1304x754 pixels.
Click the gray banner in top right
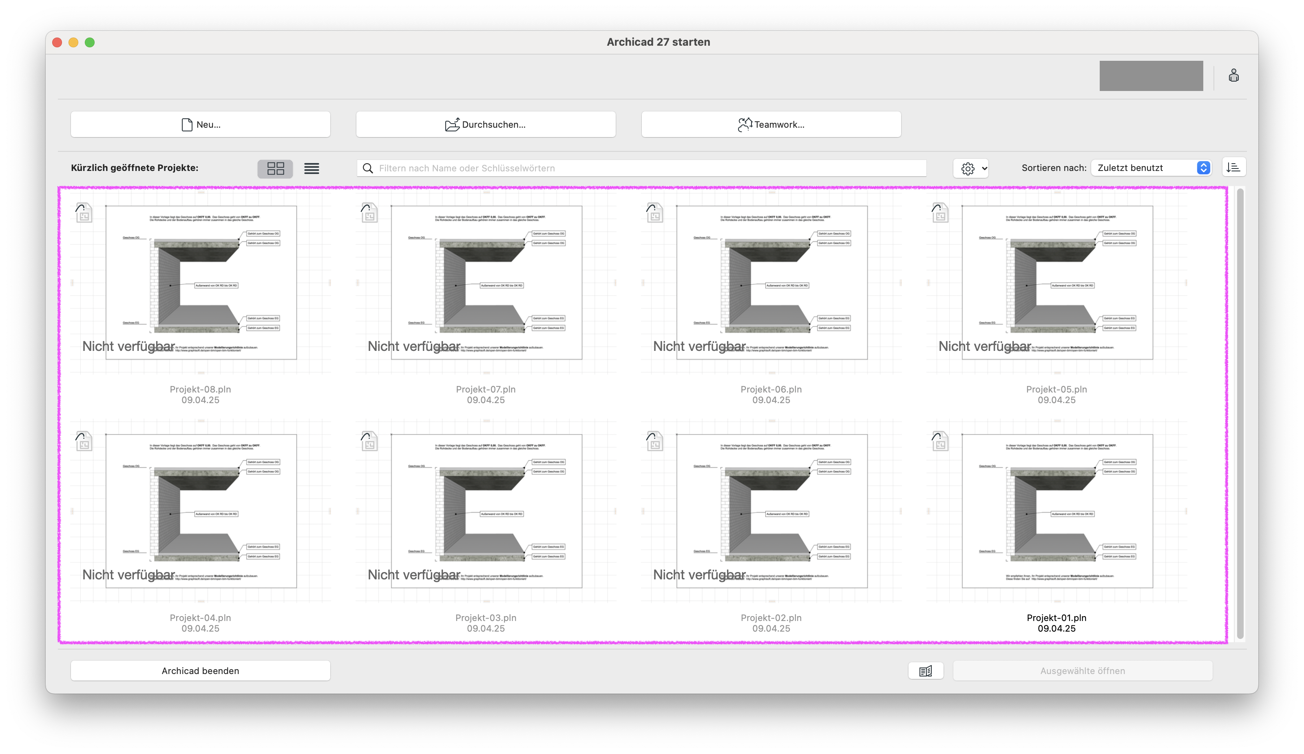click(x=1151, y=75)
